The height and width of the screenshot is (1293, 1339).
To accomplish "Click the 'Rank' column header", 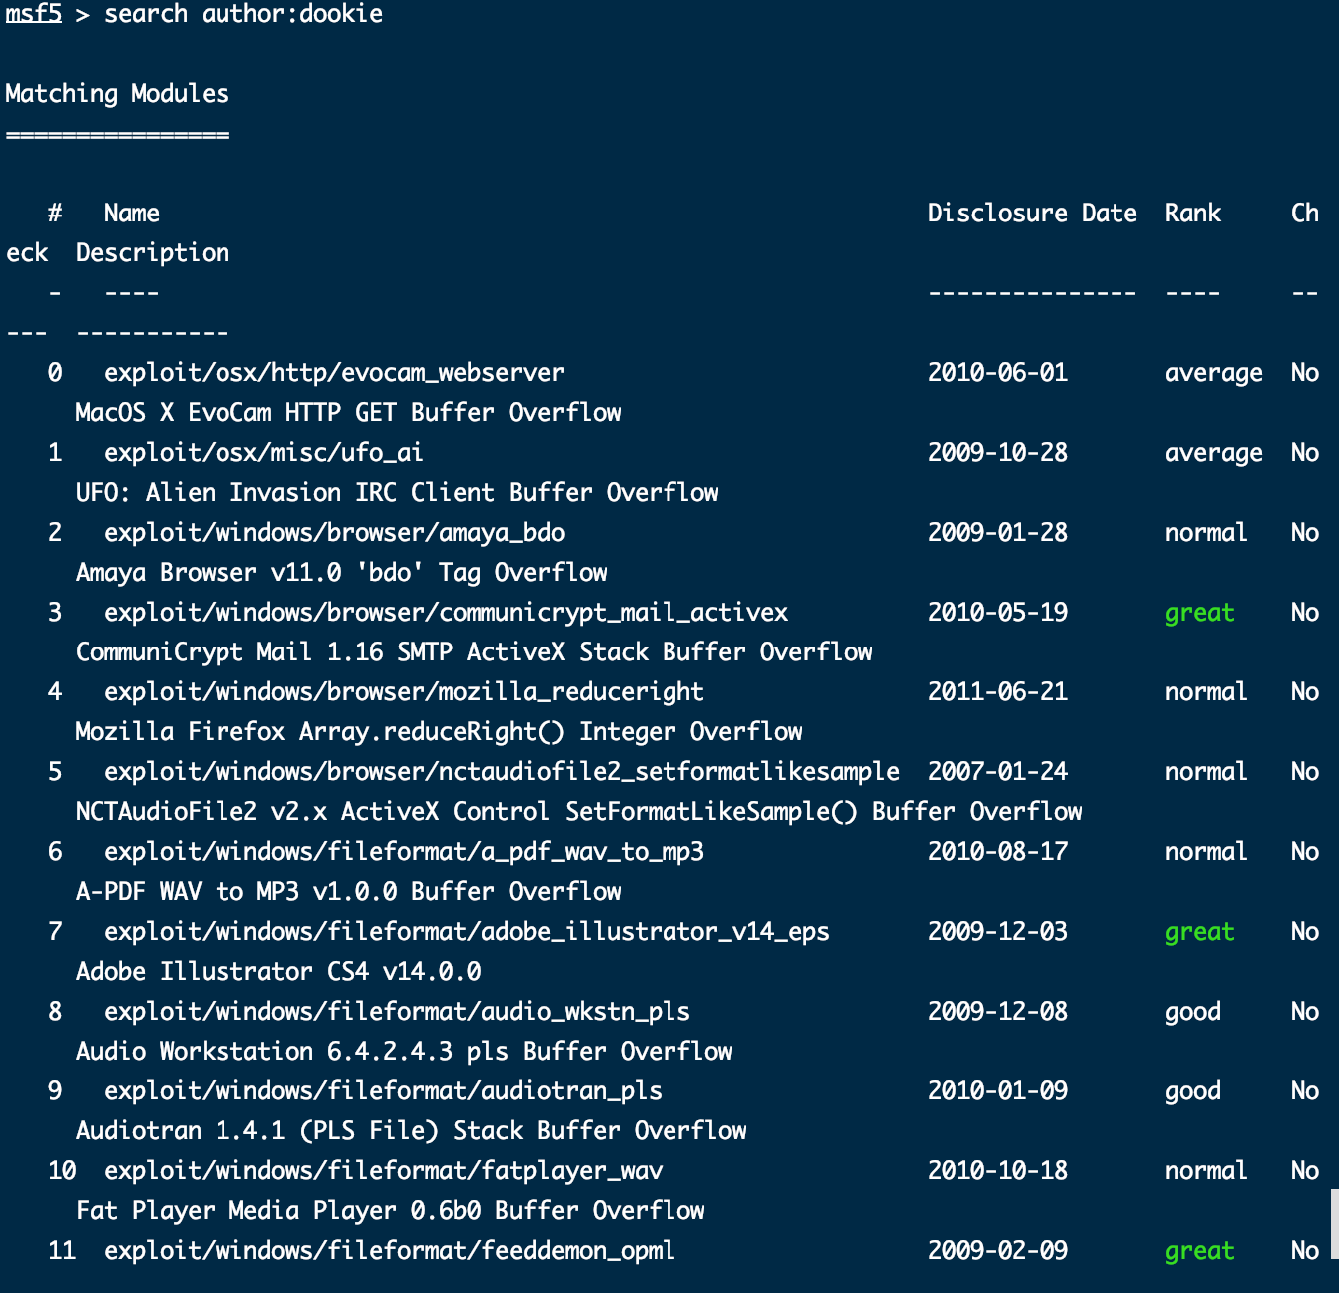I will (1193, 214).
